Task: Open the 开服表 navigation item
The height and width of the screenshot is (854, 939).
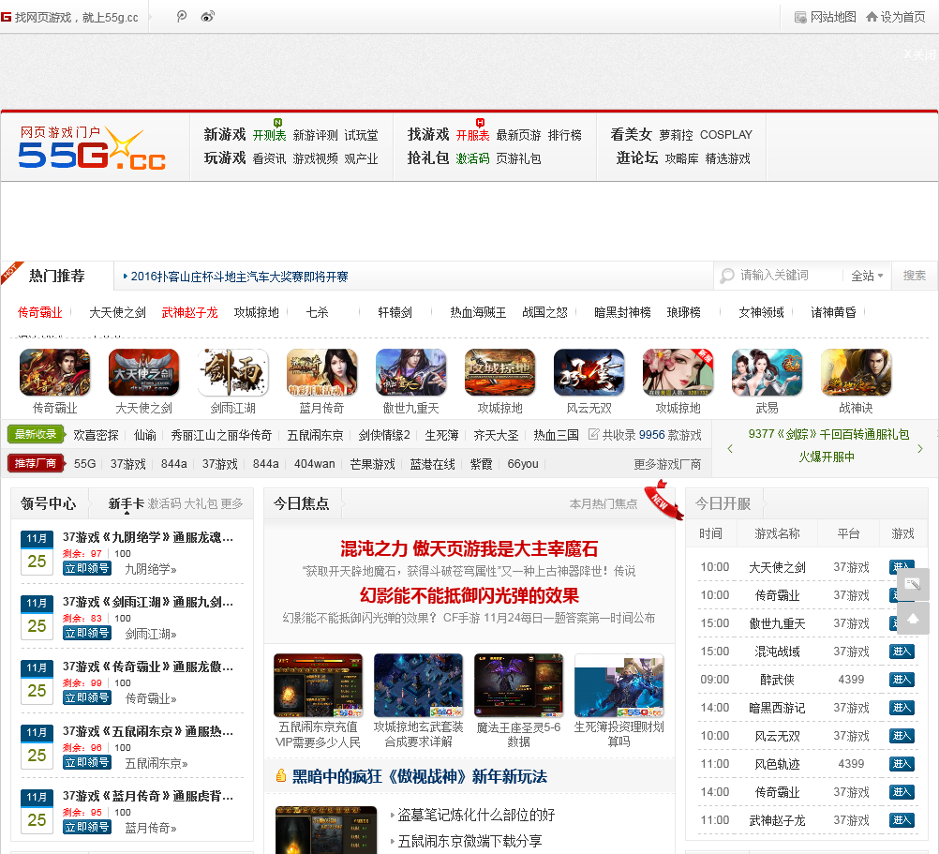Action: tap(472, 135)
